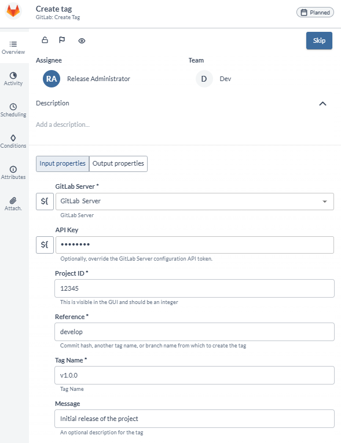Open the Conditions sidebar section
The image size is (341, 443).
pos(13,141)
